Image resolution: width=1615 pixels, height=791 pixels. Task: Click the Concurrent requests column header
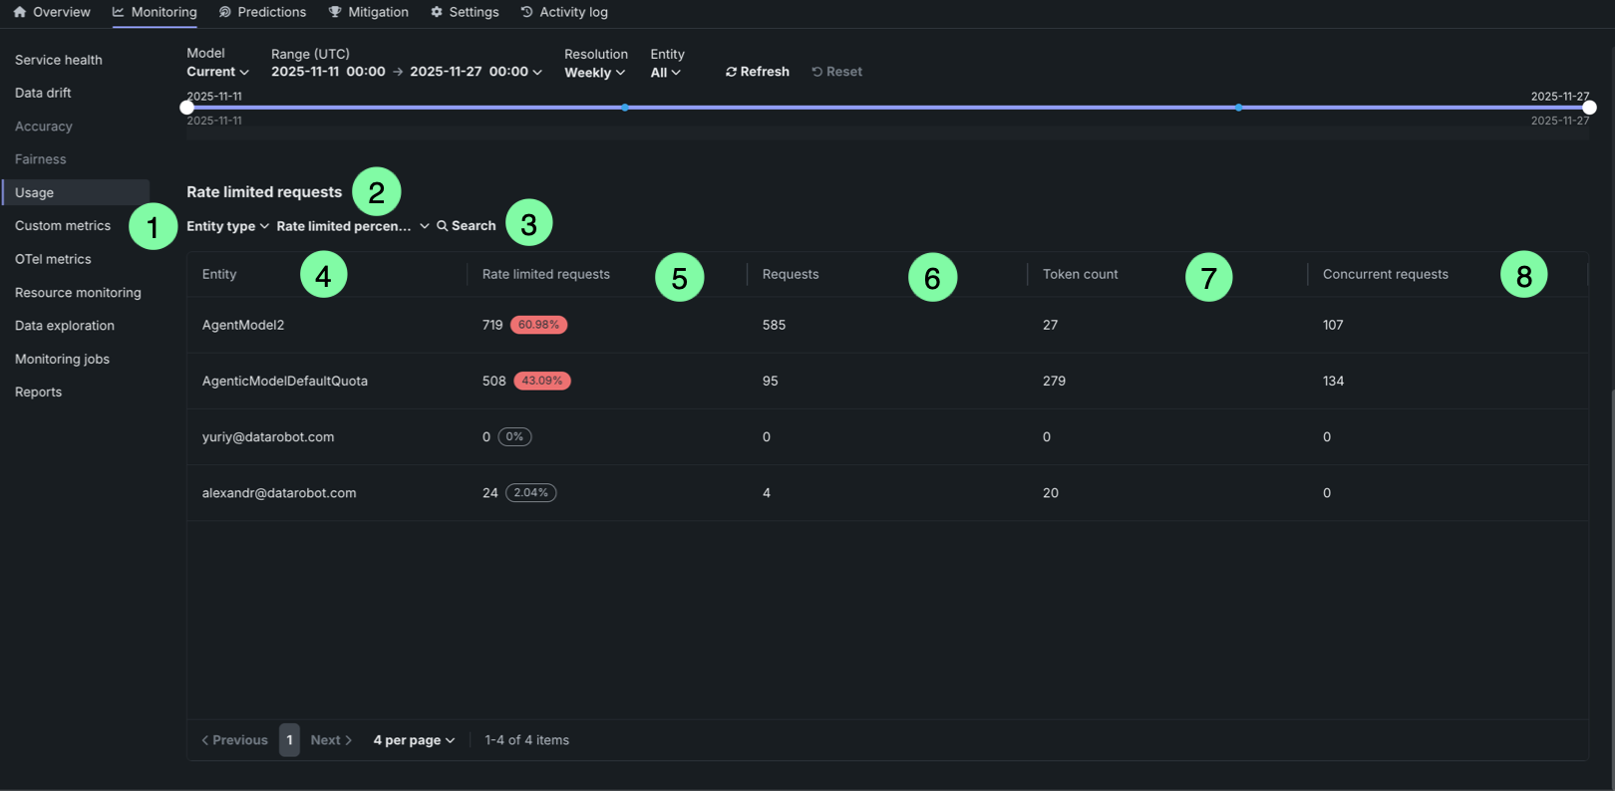(x=1386, y=274)
